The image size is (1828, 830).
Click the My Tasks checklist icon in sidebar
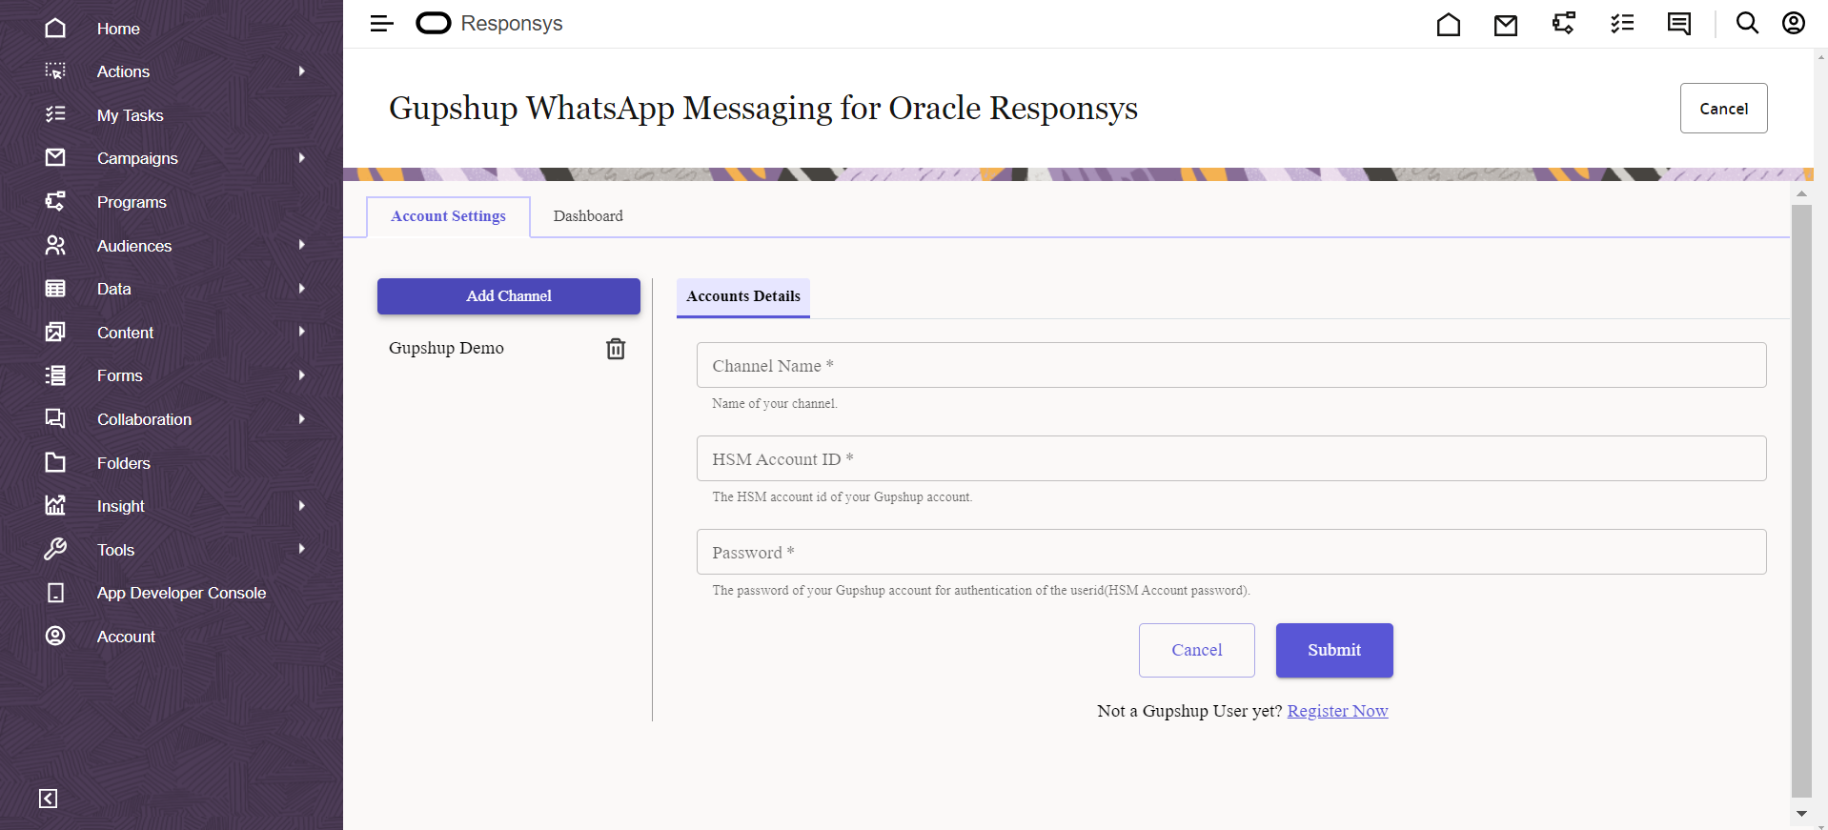[x=55, y=114]
